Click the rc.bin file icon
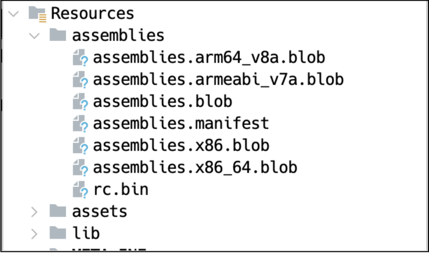This screenshot has width=429, height=253. pos(80,189)
